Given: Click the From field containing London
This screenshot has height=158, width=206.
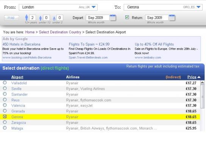Looking at the screenshot, I should point(58,7).
